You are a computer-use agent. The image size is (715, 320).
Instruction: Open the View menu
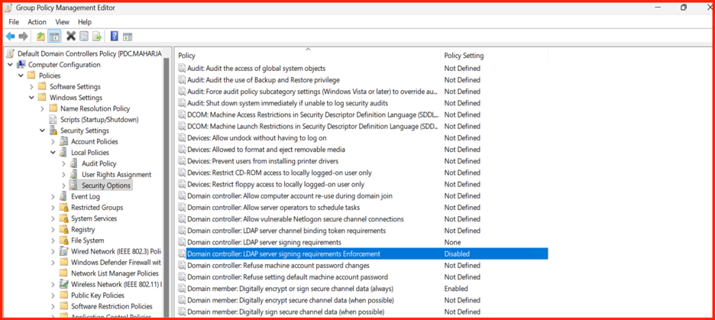point(62,22)
